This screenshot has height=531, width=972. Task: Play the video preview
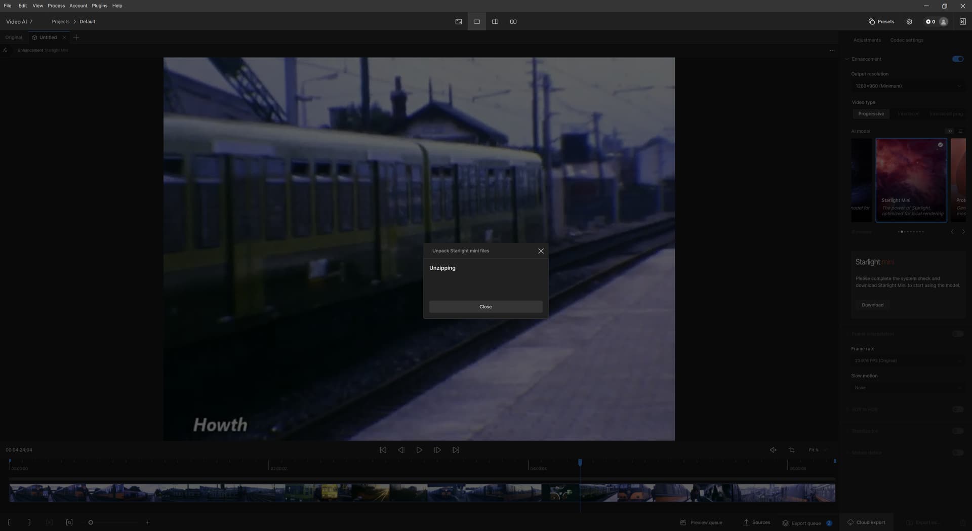(419, 450)
